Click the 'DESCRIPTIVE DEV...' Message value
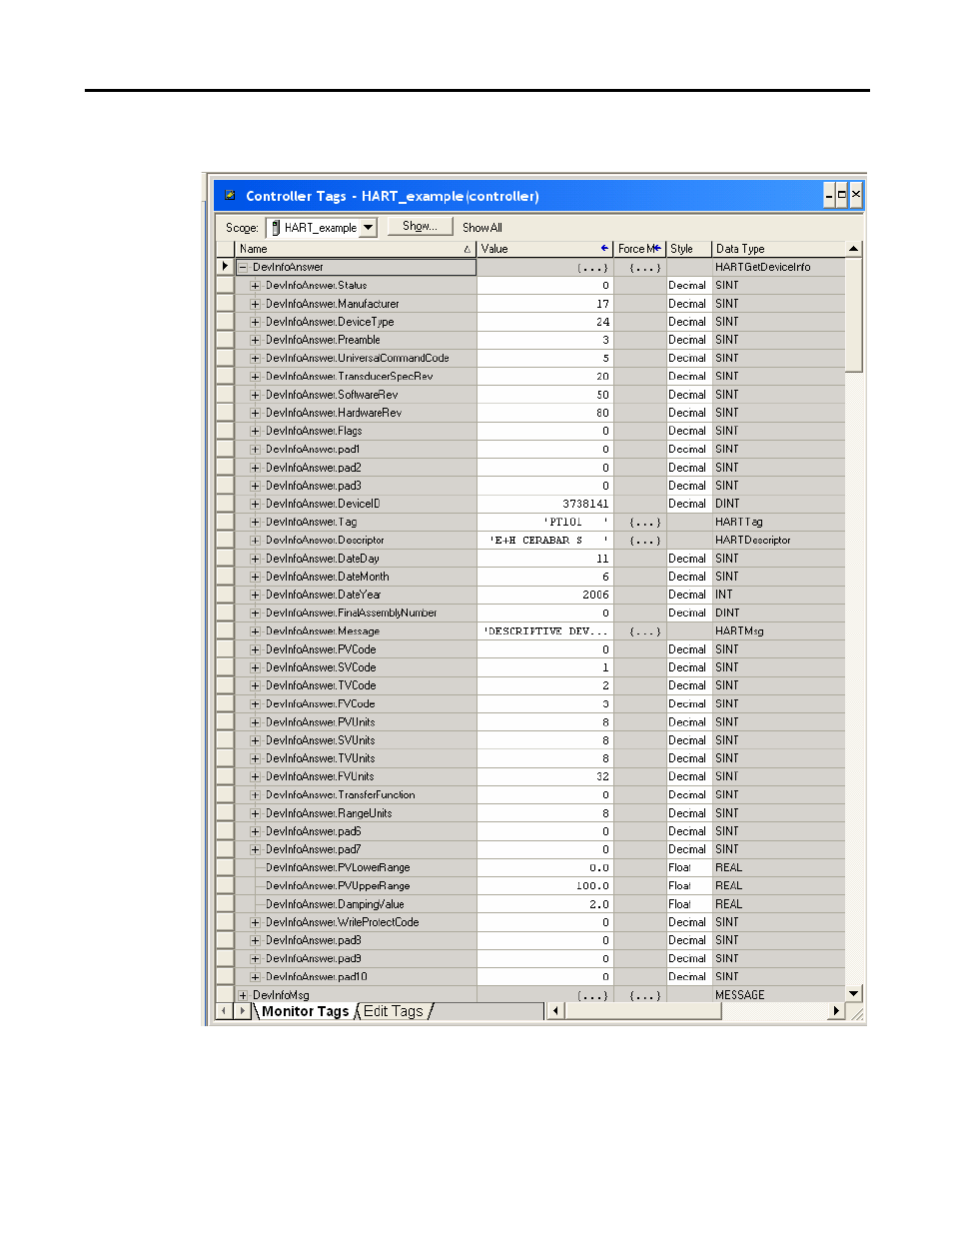The width and height of the screenshot is (953, 1234). click(x=545, y=631)
